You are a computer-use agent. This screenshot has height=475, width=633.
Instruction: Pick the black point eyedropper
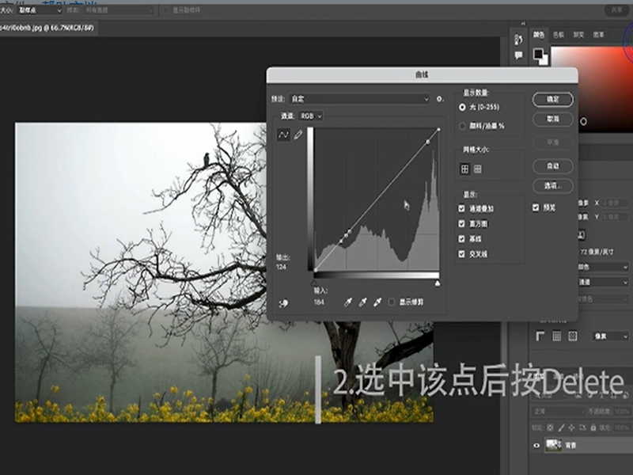[x=348, y=302]
